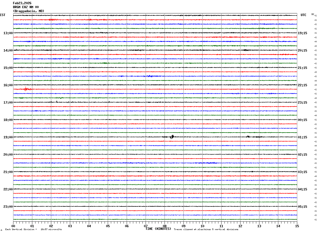Click minute tick label 12 on x-axis
318x233 pixels.
click(x=240, y=226)
